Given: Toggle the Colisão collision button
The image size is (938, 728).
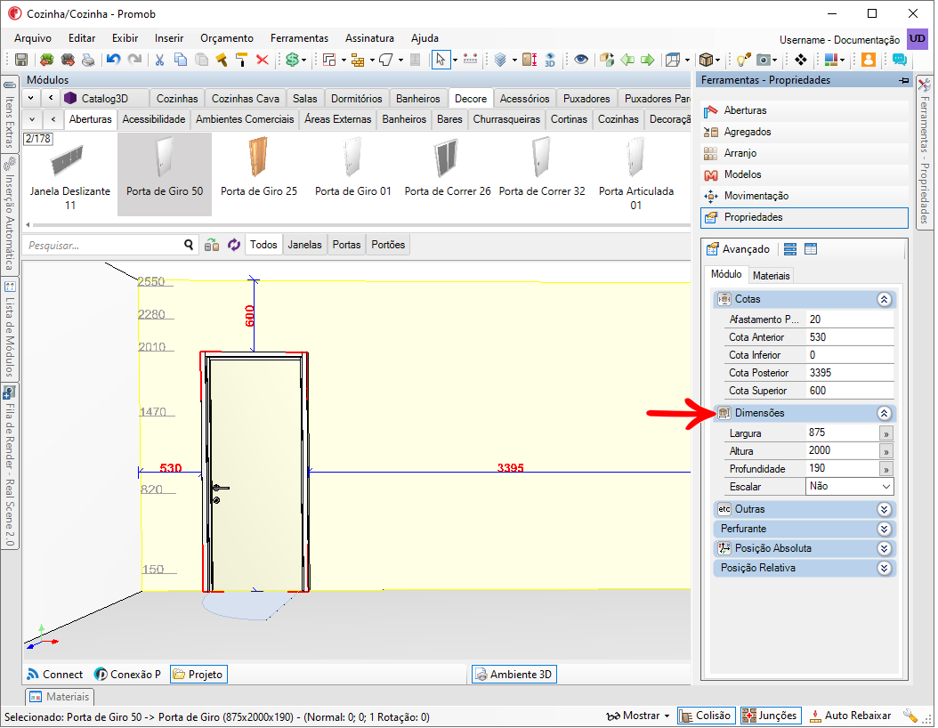Looking at the screenshot, I should [x=705, y=716].
